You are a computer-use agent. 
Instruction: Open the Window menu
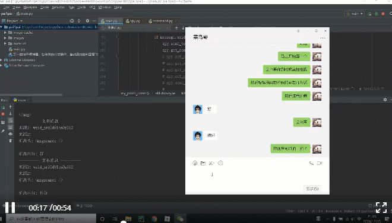[105, 7]
